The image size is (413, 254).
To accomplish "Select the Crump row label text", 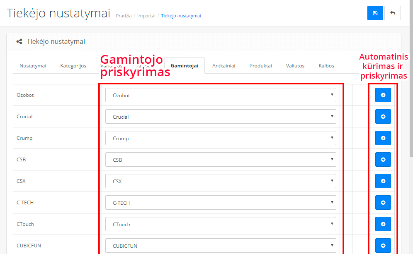I will [x=24, y=138].
